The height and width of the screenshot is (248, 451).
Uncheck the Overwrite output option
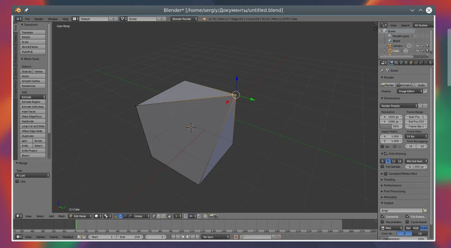click(x=382, y=216)
